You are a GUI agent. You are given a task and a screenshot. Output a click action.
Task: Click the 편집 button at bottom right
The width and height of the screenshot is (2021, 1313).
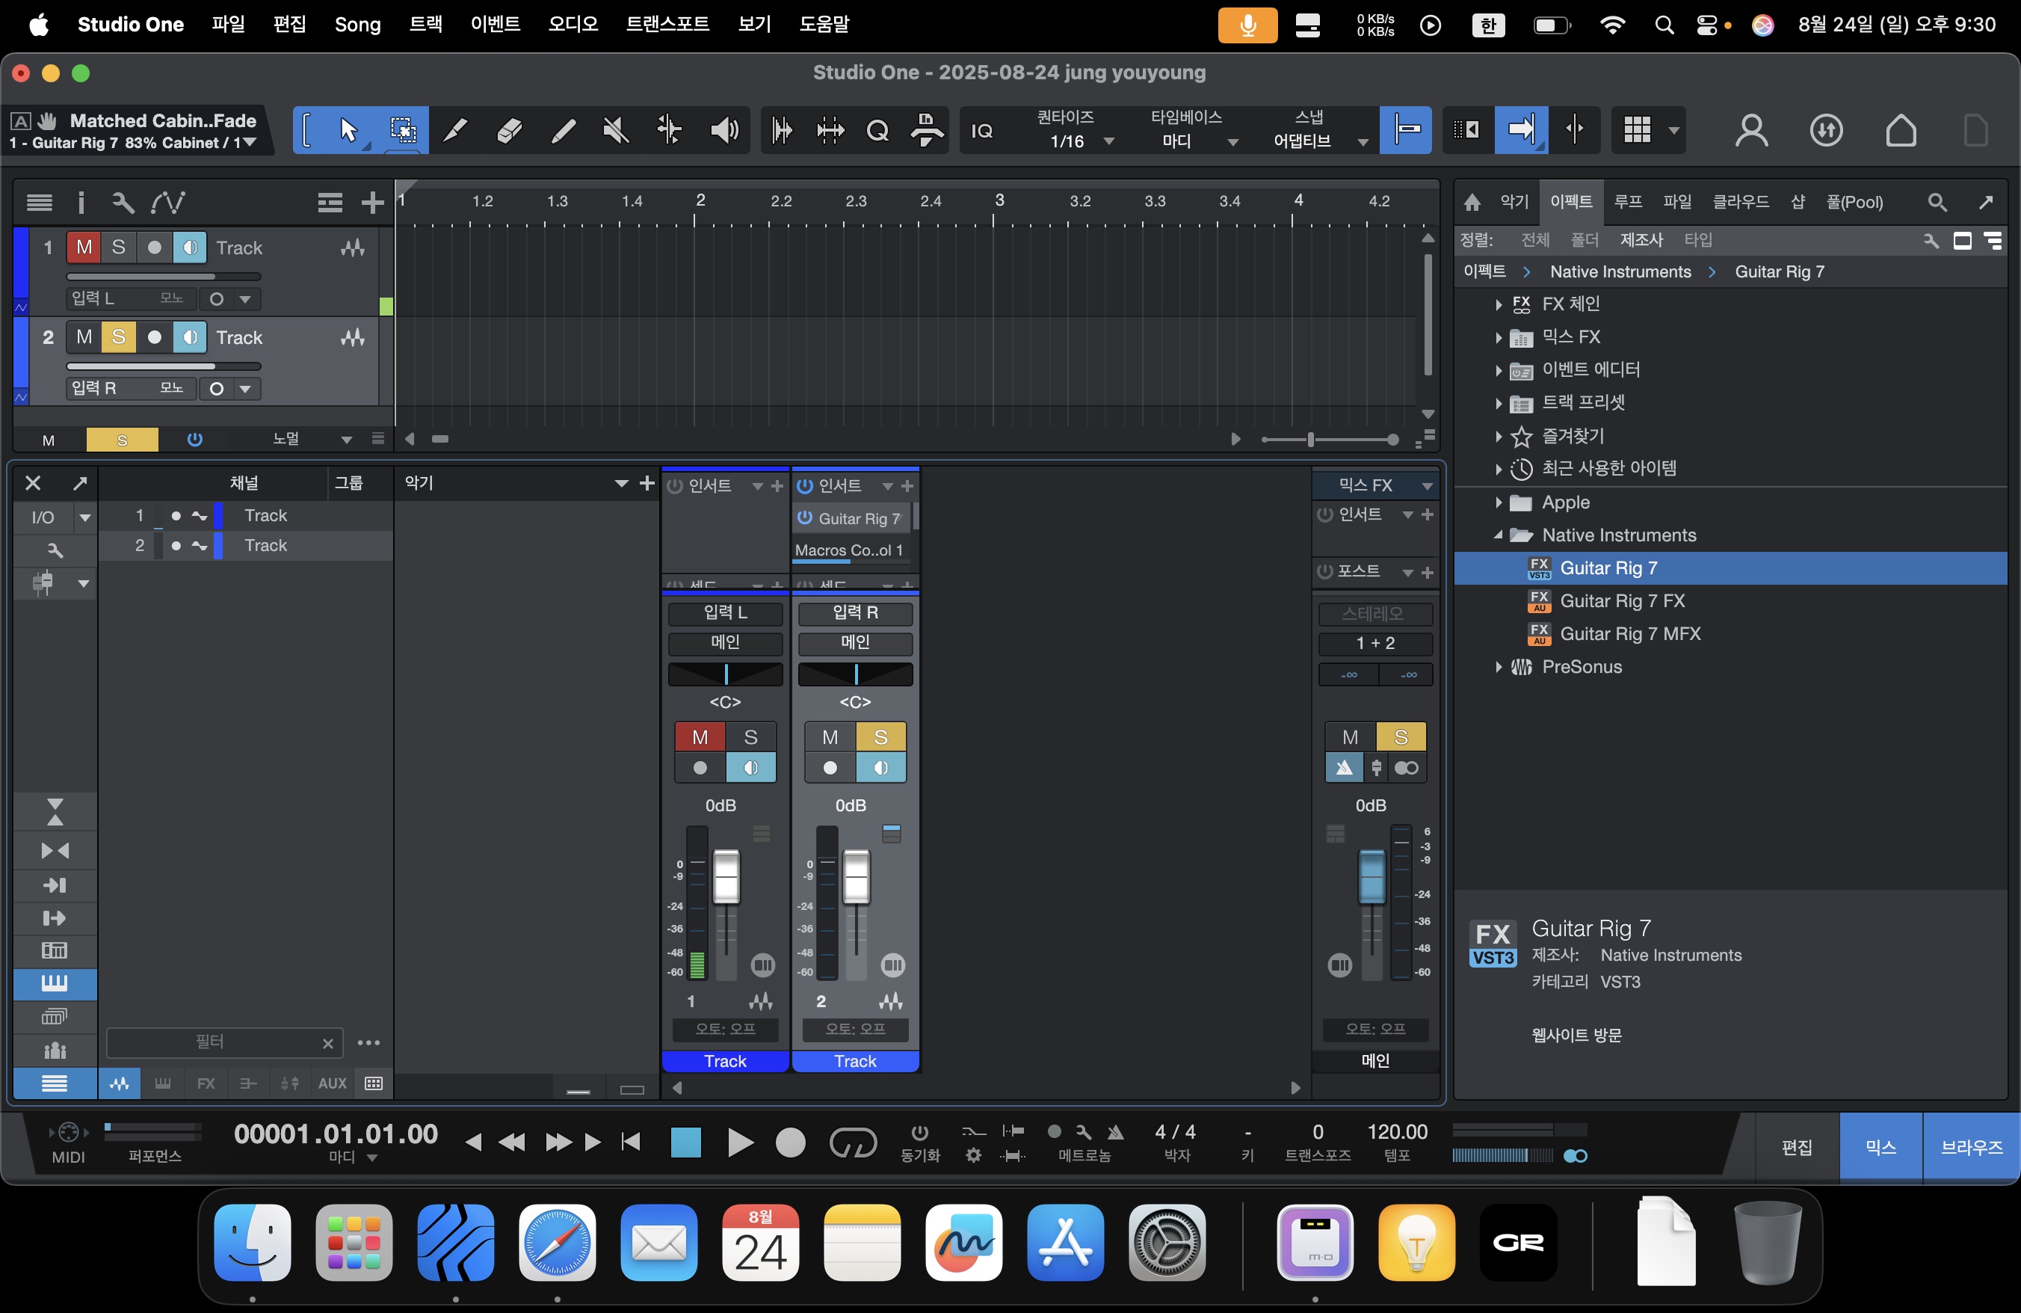[x=1796, y=1146]
